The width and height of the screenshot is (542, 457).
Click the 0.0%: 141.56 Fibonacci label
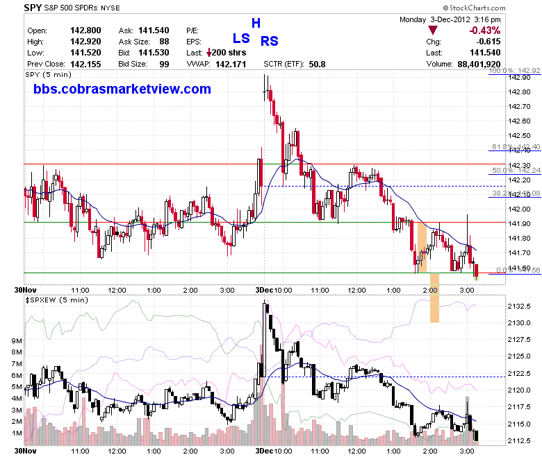pos(518,270)
